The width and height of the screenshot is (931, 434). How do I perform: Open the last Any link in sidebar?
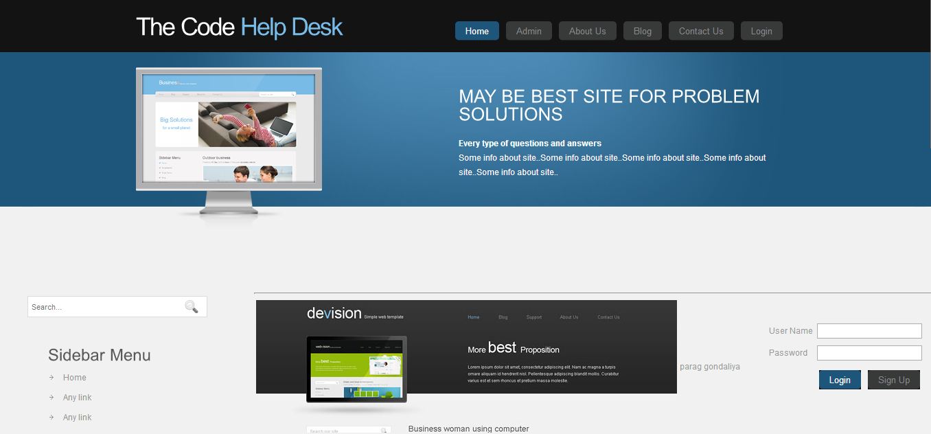pyautogui.click(x=77, y=418)
